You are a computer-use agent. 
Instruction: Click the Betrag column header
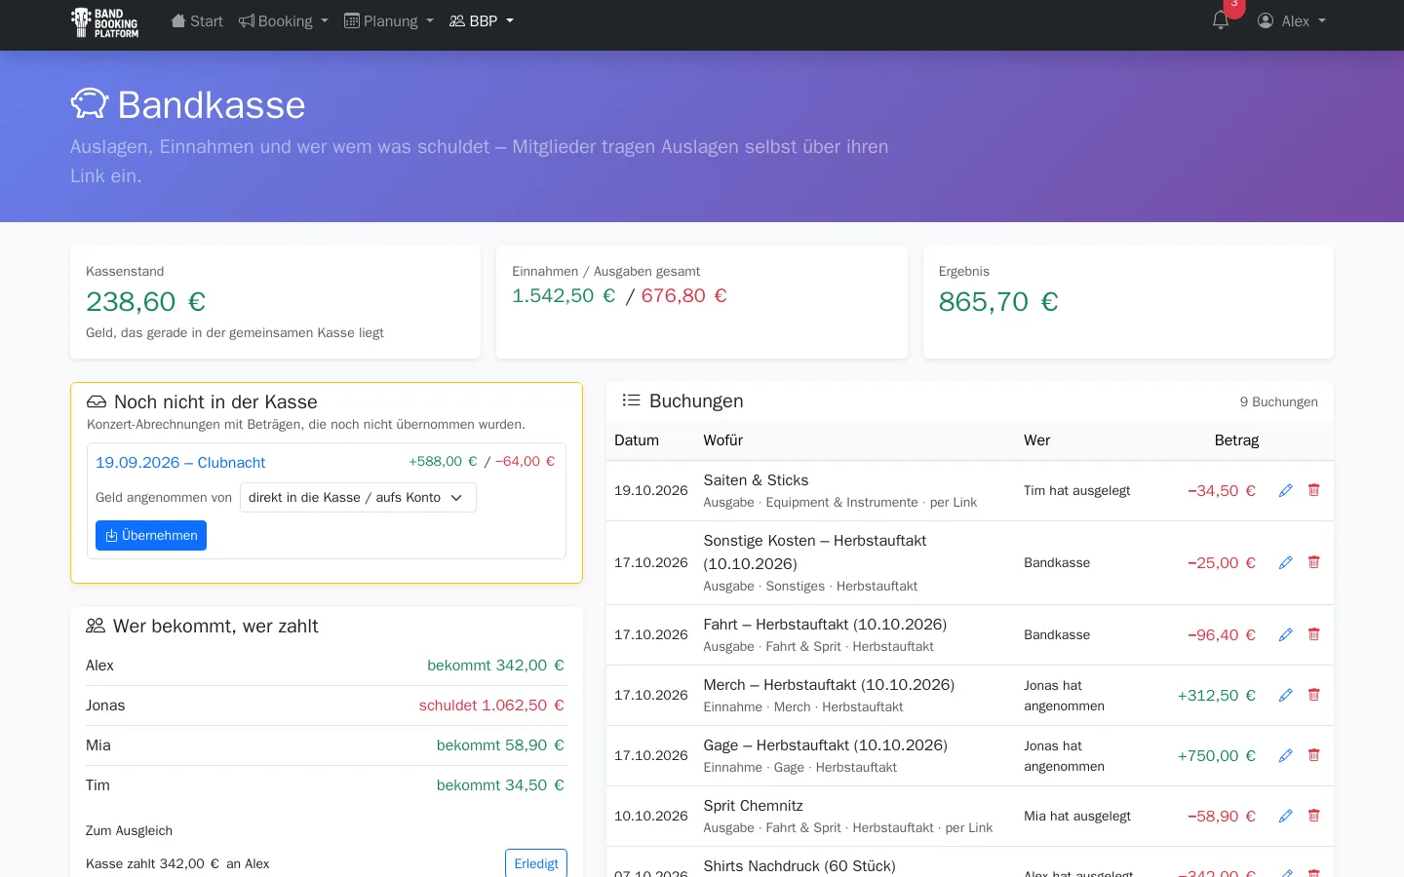[x=1236, y=440]
